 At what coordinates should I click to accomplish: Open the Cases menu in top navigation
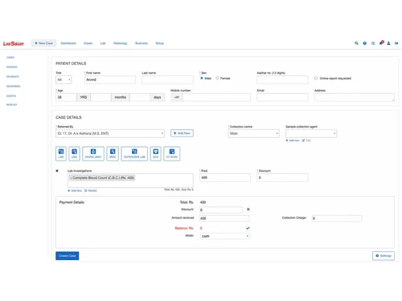88,43
